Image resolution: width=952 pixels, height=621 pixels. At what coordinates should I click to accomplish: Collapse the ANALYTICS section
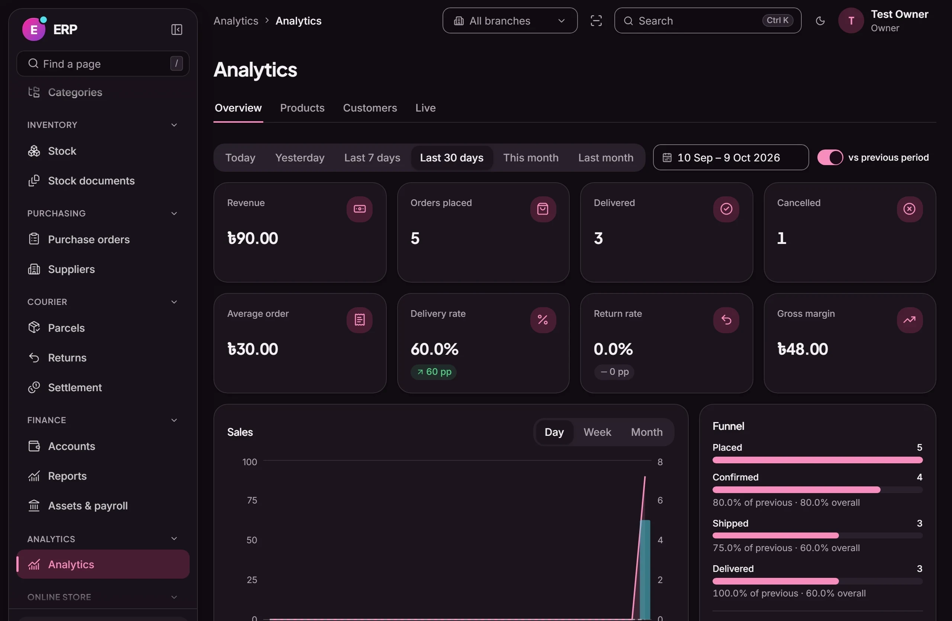click(x=174, y=538)
